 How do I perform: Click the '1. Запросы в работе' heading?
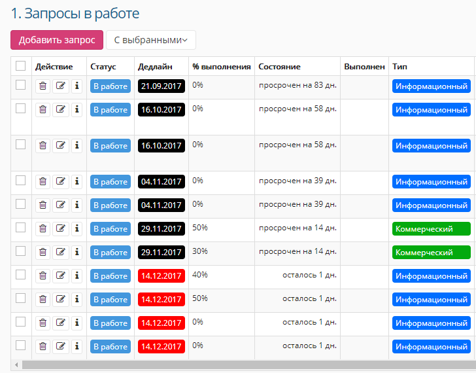point(75,13)
